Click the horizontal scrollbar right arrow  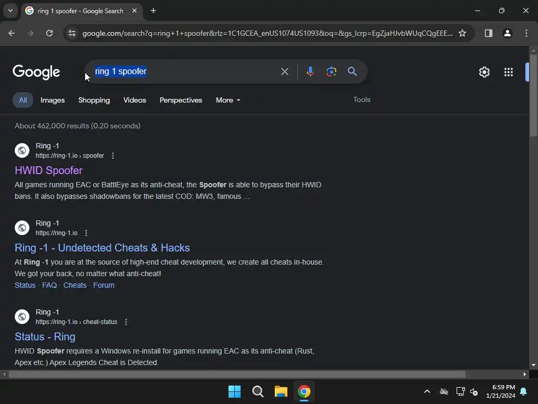[525, 374]
